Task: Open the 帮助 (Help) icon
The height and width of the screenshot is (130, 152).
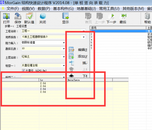Action: pos(147,16)
